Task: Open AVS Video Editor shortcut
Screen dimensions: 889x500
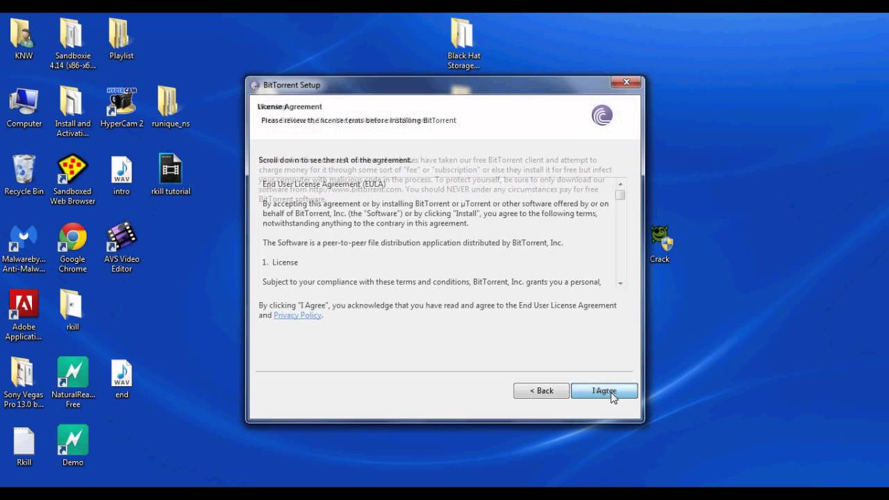Action: (121, 247)
